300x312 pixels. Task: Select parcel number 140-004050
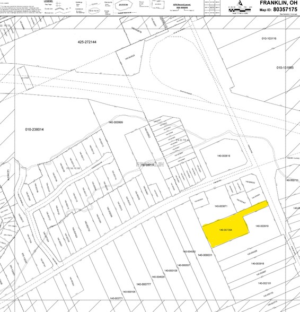[x=189, y=252]
